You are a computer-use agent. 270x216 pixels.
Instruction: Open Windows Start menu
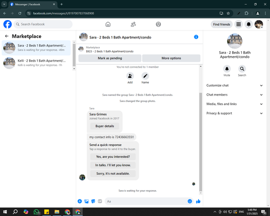(5, 212)
